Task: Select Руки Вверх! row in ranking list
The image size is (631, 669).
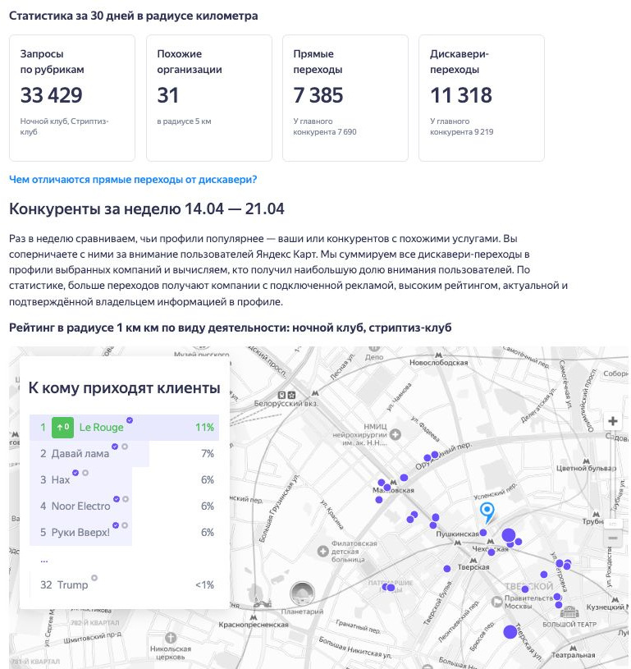Action: coord(124,533)
